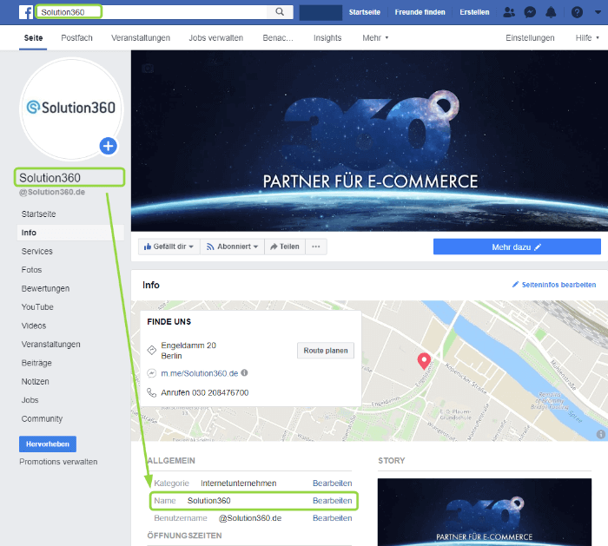This screenshot has width=608, height=546.
Task: Click the Teilen share button
Action: (285, 247)
